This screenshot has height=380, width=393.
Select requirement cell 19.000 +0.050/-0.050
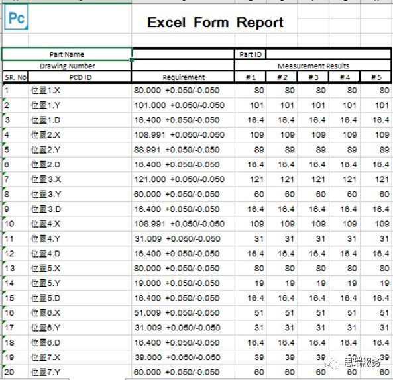tap(183, 283)
